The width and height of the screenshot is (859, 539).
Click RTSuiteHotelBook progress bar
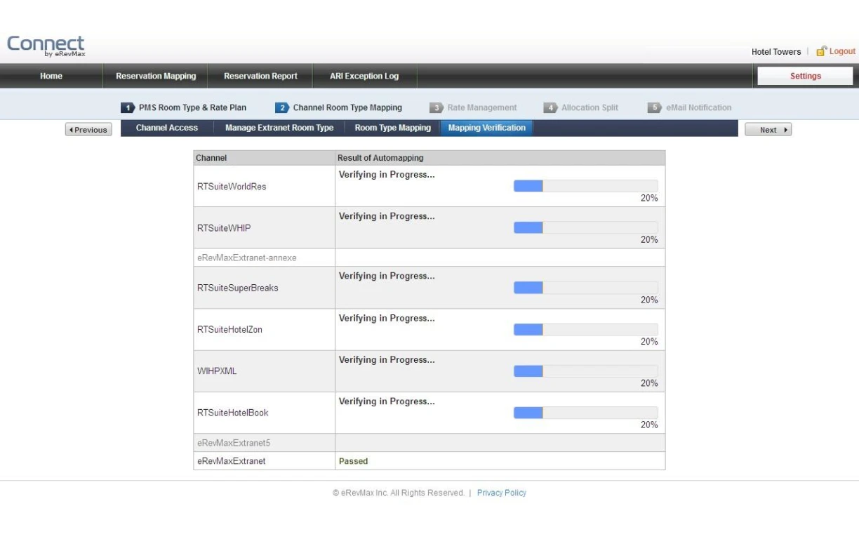586,413
